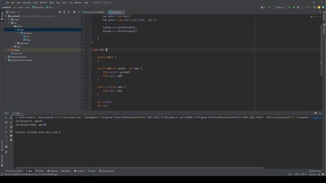Click the green Run button in top toolbar
This screenshot has width=326, height=183.
[289, 7]
